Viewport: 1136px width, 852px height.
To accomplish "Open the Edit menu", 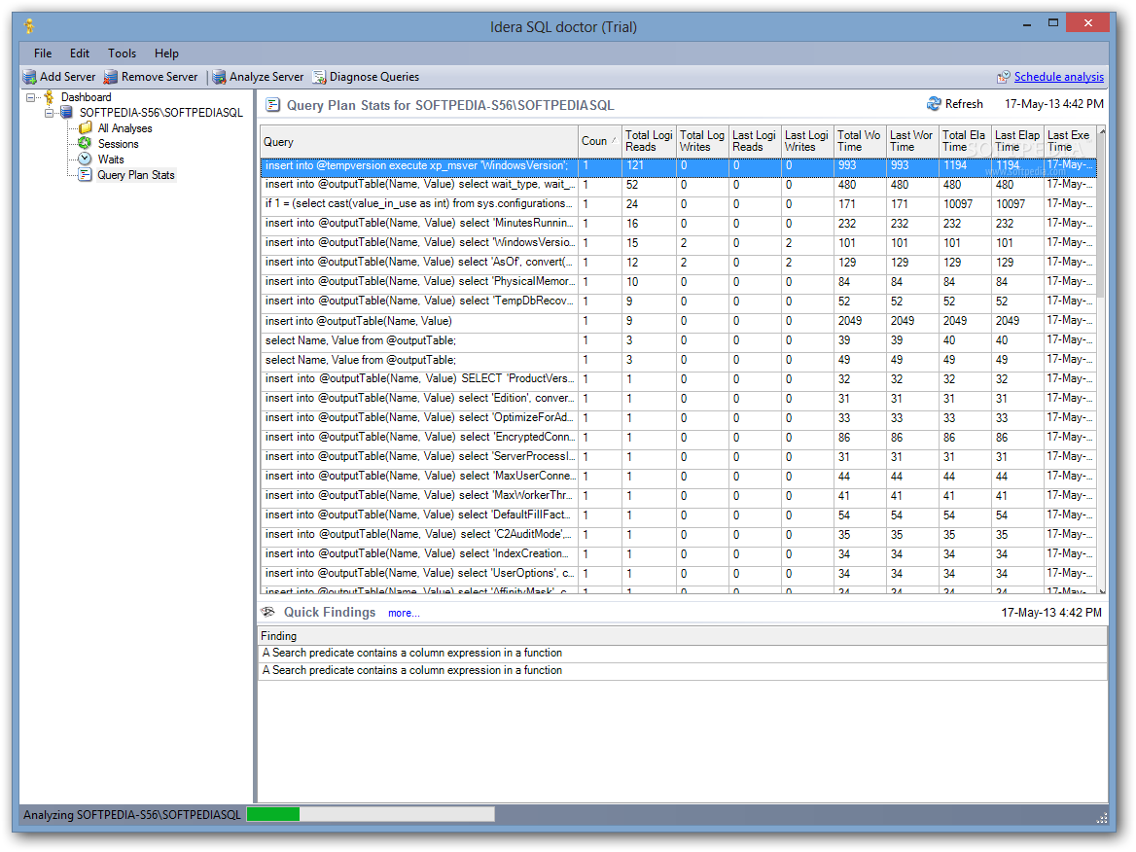I will click(80, 53).
